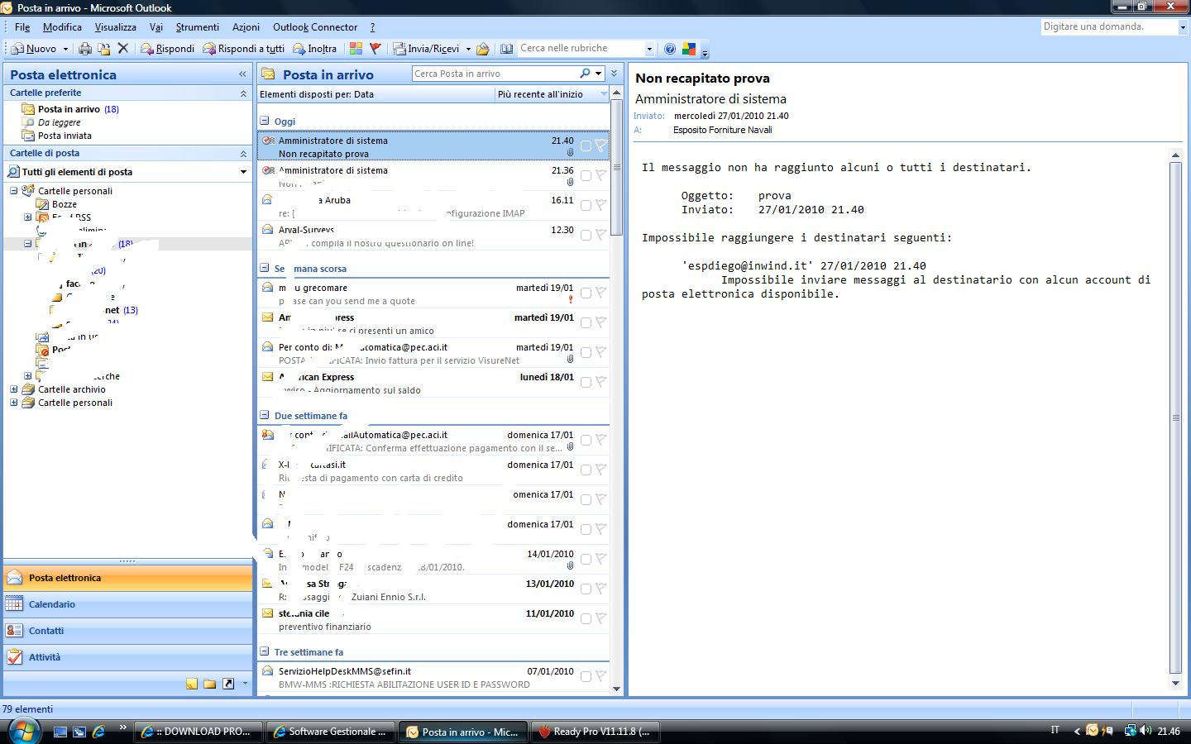The height and width of the screenshot is (744, 1191).
Task: Open the Nuovo button dropdown arrow
Action: (x=65, y=49)
